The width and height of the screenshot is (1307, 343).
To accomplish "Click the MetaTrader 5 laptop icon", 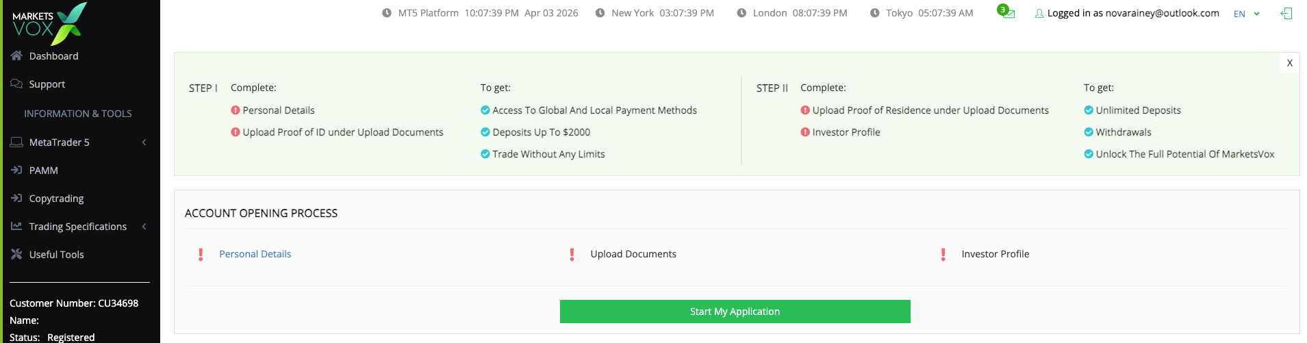I will pos(16,142).
